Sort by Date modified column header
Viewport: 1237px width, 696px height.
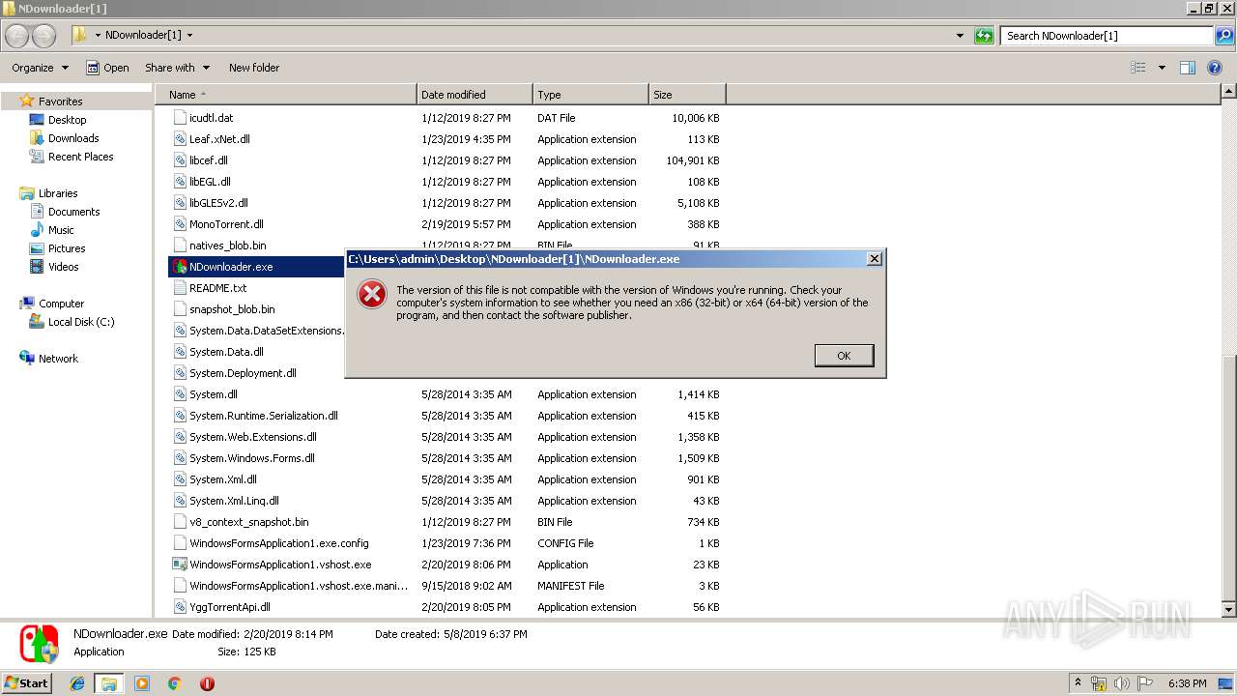coord(475,95)
